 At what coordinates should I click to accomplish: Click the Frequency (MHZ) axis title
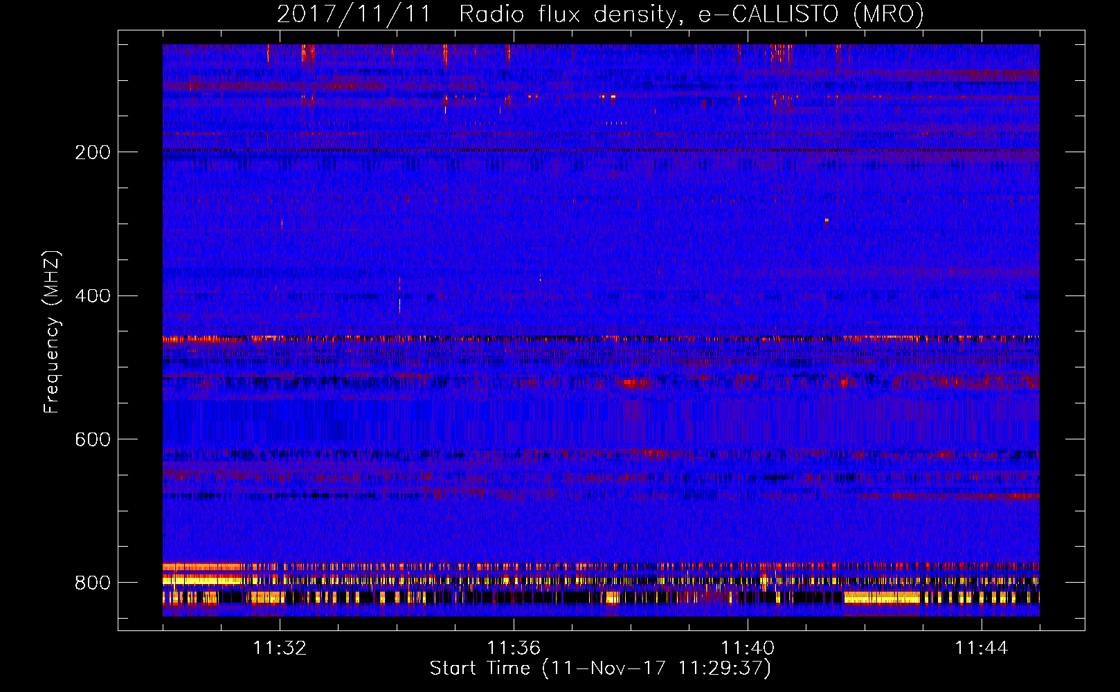(x=52, y=332)
